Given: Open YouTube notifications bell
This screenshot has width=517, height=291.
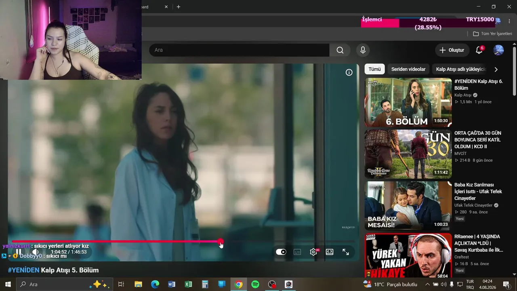Looking at the screenshot, I should pos(479,50).
